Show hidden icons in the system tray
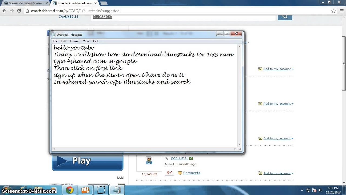346x195 pixels. click(x=302, y=190)
